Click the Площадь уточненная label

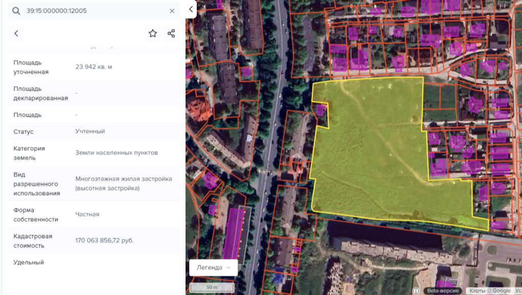(x=31, y=67)
